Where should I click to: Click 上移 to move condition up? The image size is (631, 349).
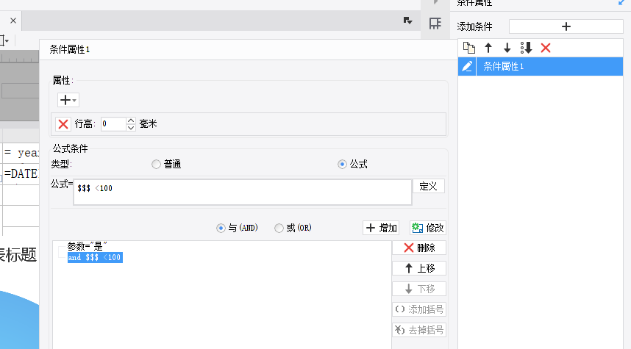(419, 268)
